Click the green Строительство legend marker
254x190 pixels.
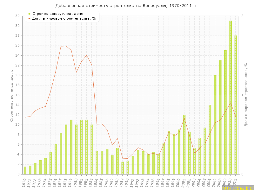(x=29, y=14)
